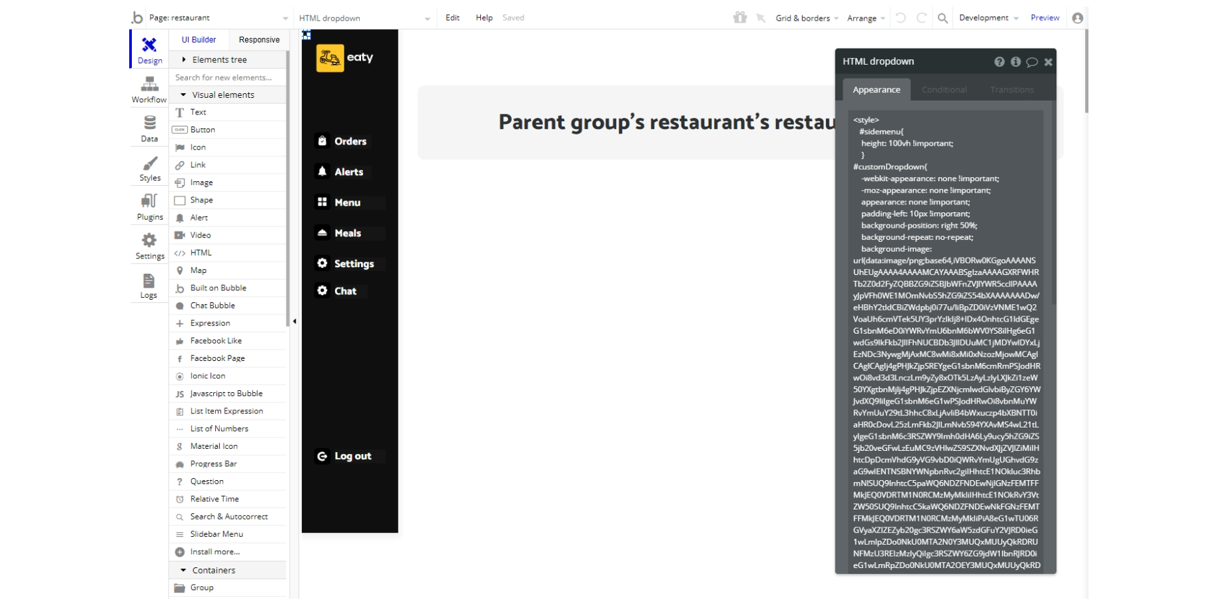The image size is (1219, 602).
Task: Switch to the Conditional tab
Action: 944,90
